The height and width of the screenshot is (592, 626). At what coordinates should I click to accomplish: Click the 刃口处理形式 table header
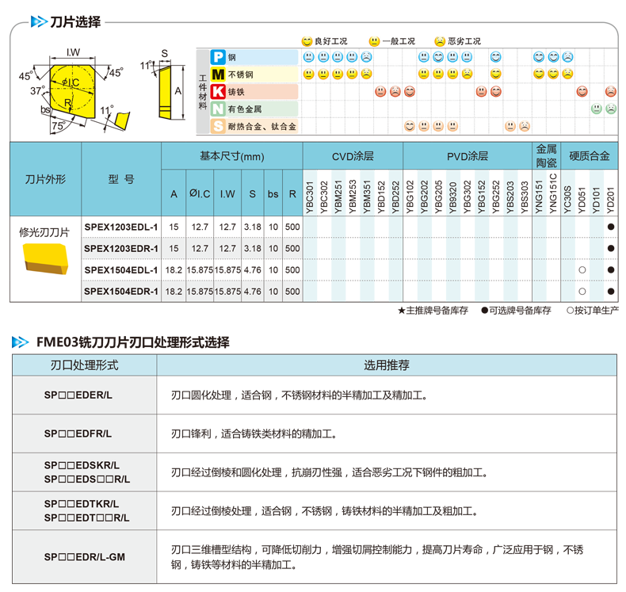click(x=84, y=365)
